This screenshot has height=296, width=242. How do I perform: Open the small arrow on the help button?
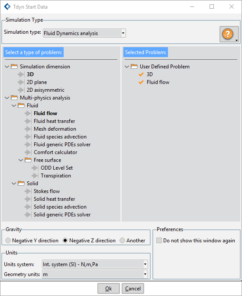pyautogui.click(x=236, y=40)
